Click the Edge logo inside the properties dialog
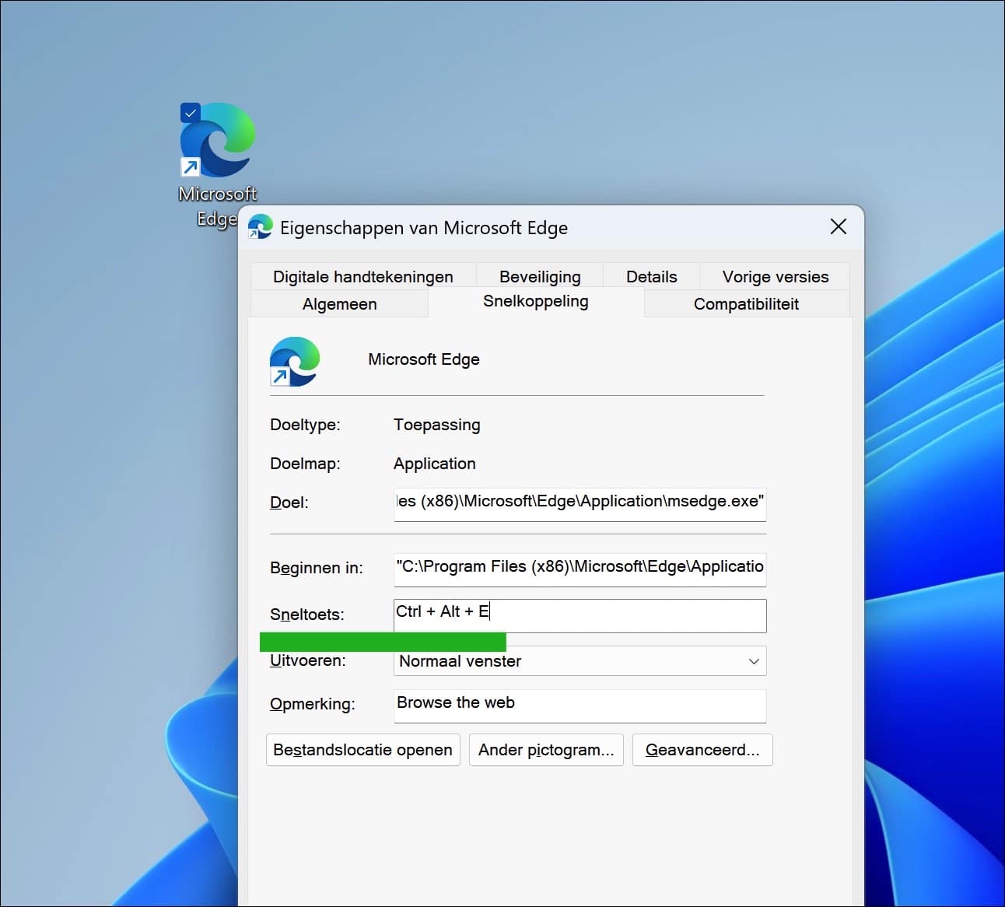 [295, 361]
